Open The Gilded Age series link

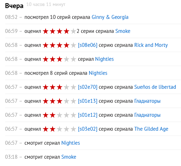[151, 129]
